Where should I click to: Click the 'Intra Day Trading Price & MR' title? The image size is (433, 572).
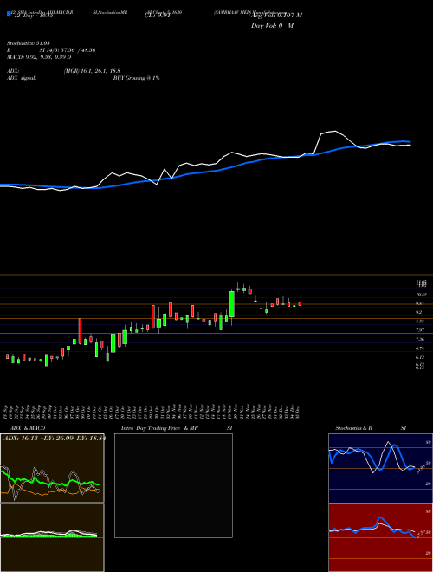(159, 428)
